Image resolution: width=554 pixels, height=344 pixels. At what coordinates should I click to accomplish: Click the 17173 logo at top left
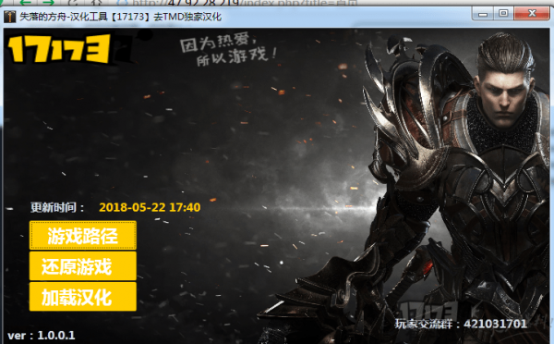point(59,49)
